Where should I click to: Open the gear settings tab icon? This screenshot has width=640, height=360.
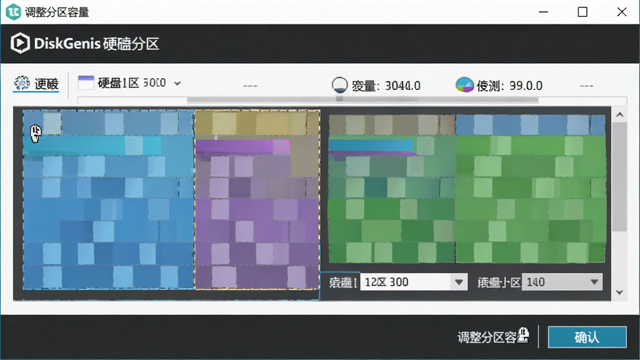[x=22, y=83]
